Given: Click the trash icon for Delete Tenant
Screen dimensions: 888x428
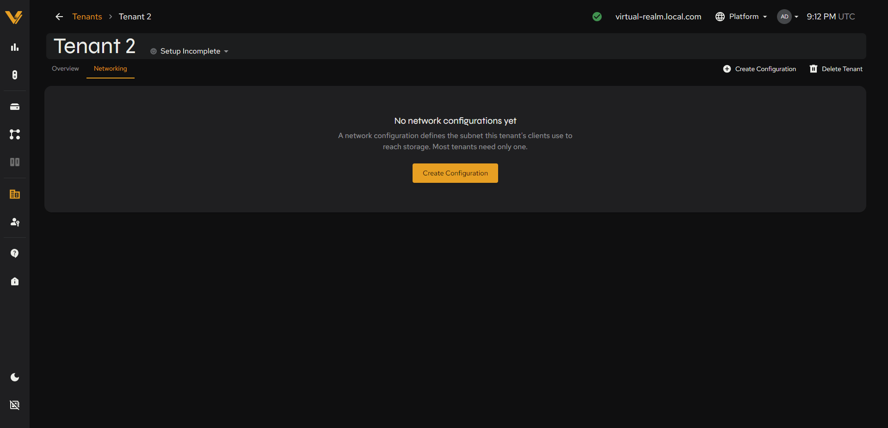Looking at the screenshot, I should [814, 69].
